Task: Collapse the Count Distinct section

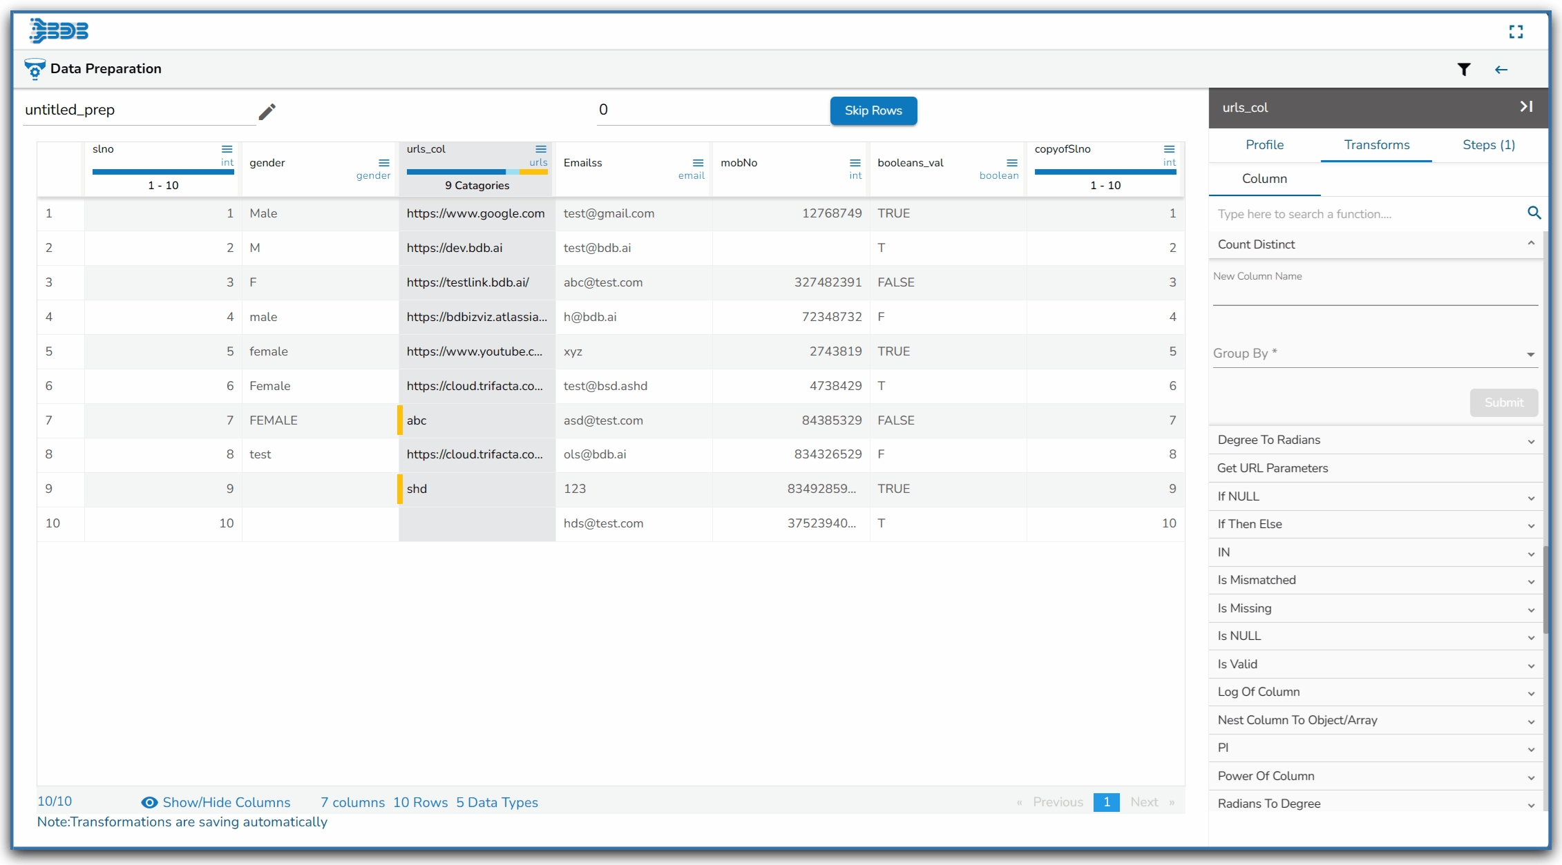Action: 1531,244
